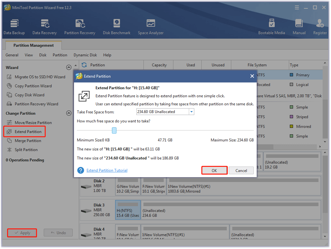Click the help question mark icon

(80, 170)
